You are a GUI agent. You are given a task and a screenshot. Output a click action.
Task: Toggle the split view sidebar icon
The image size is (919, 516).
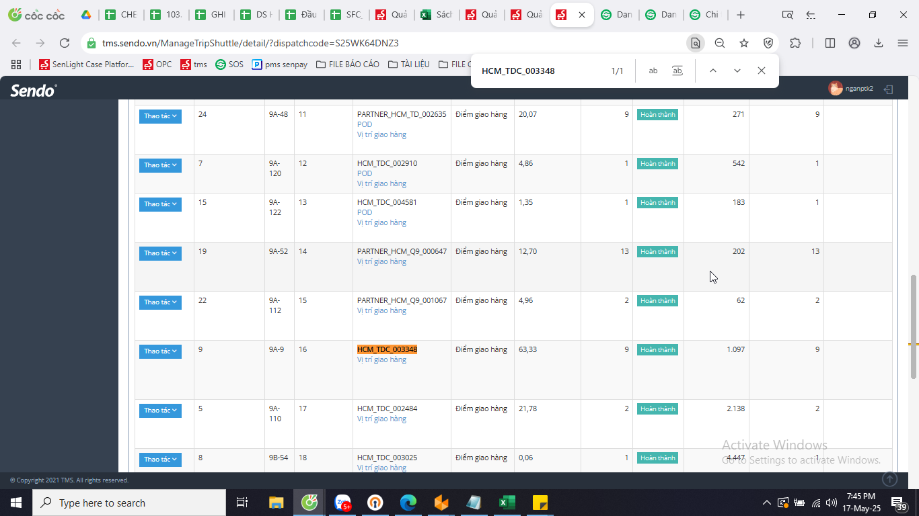(x=830, y=43)
